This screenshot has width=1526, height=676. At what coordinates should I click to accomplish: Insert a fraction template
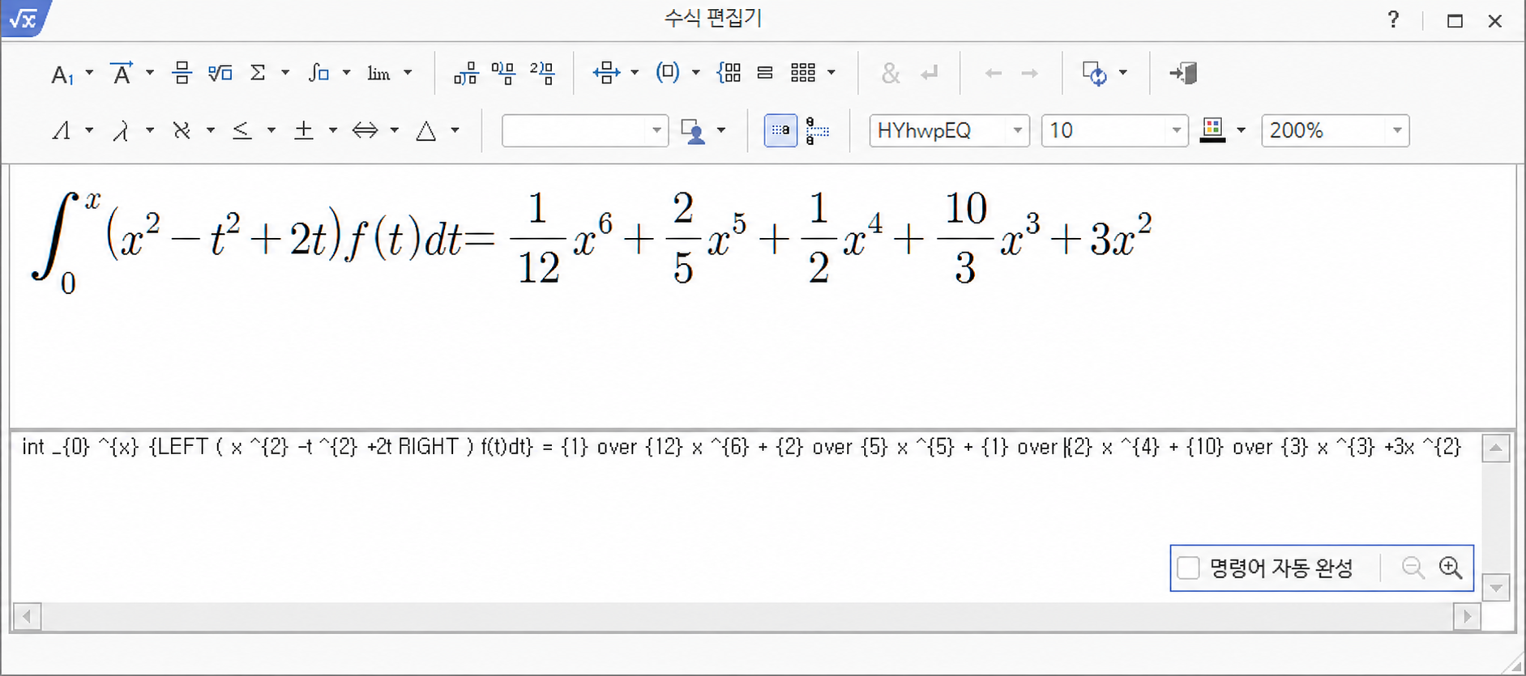(182, 74)
